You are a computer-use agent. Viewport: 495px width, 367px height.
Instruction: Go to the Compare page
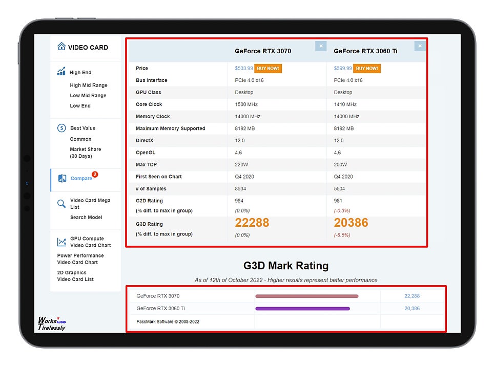click(81, 179)
